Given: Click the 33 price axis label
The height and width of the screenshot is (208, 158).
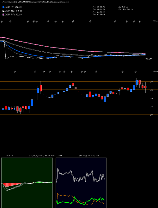Looking at the screenshot, I should pos(151,98).
